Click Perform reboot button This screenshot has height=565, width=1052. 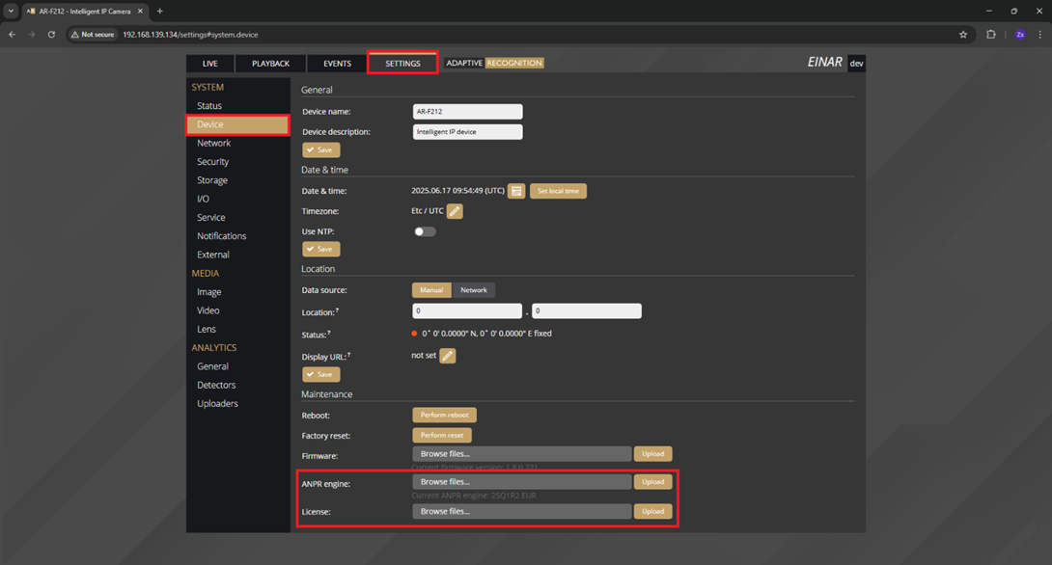coord(444,415)
